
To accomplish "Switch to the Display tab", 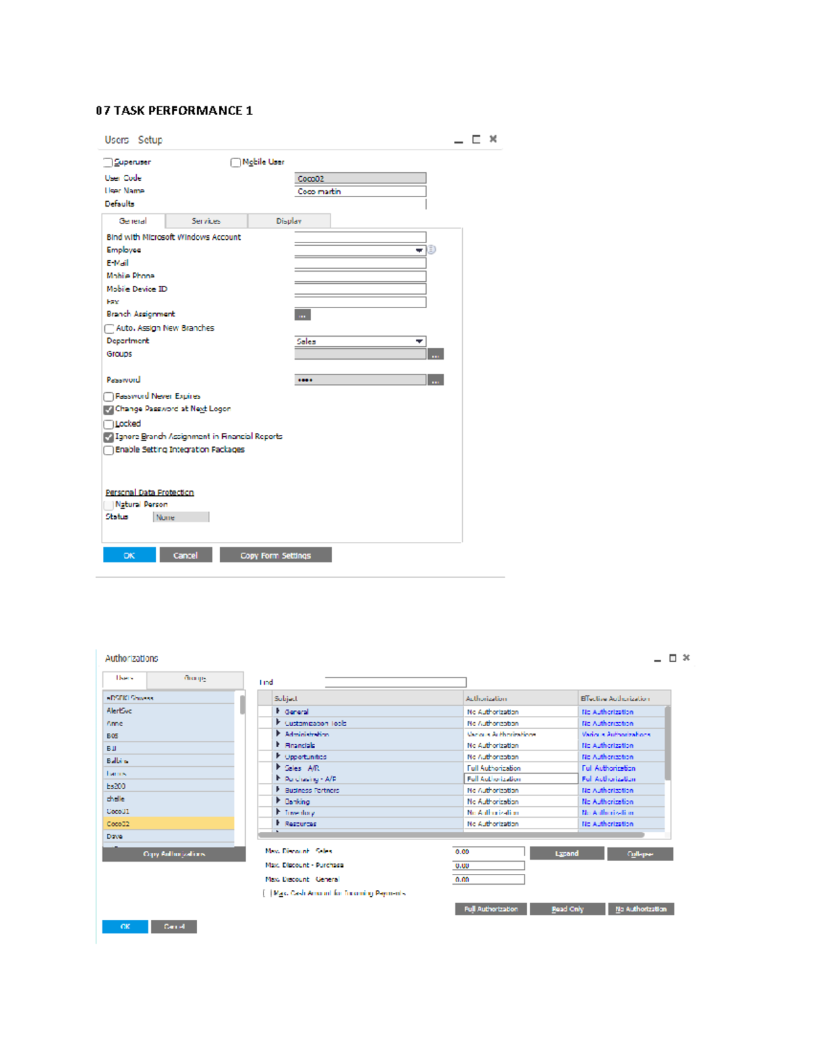I will (x=288, y=221).
